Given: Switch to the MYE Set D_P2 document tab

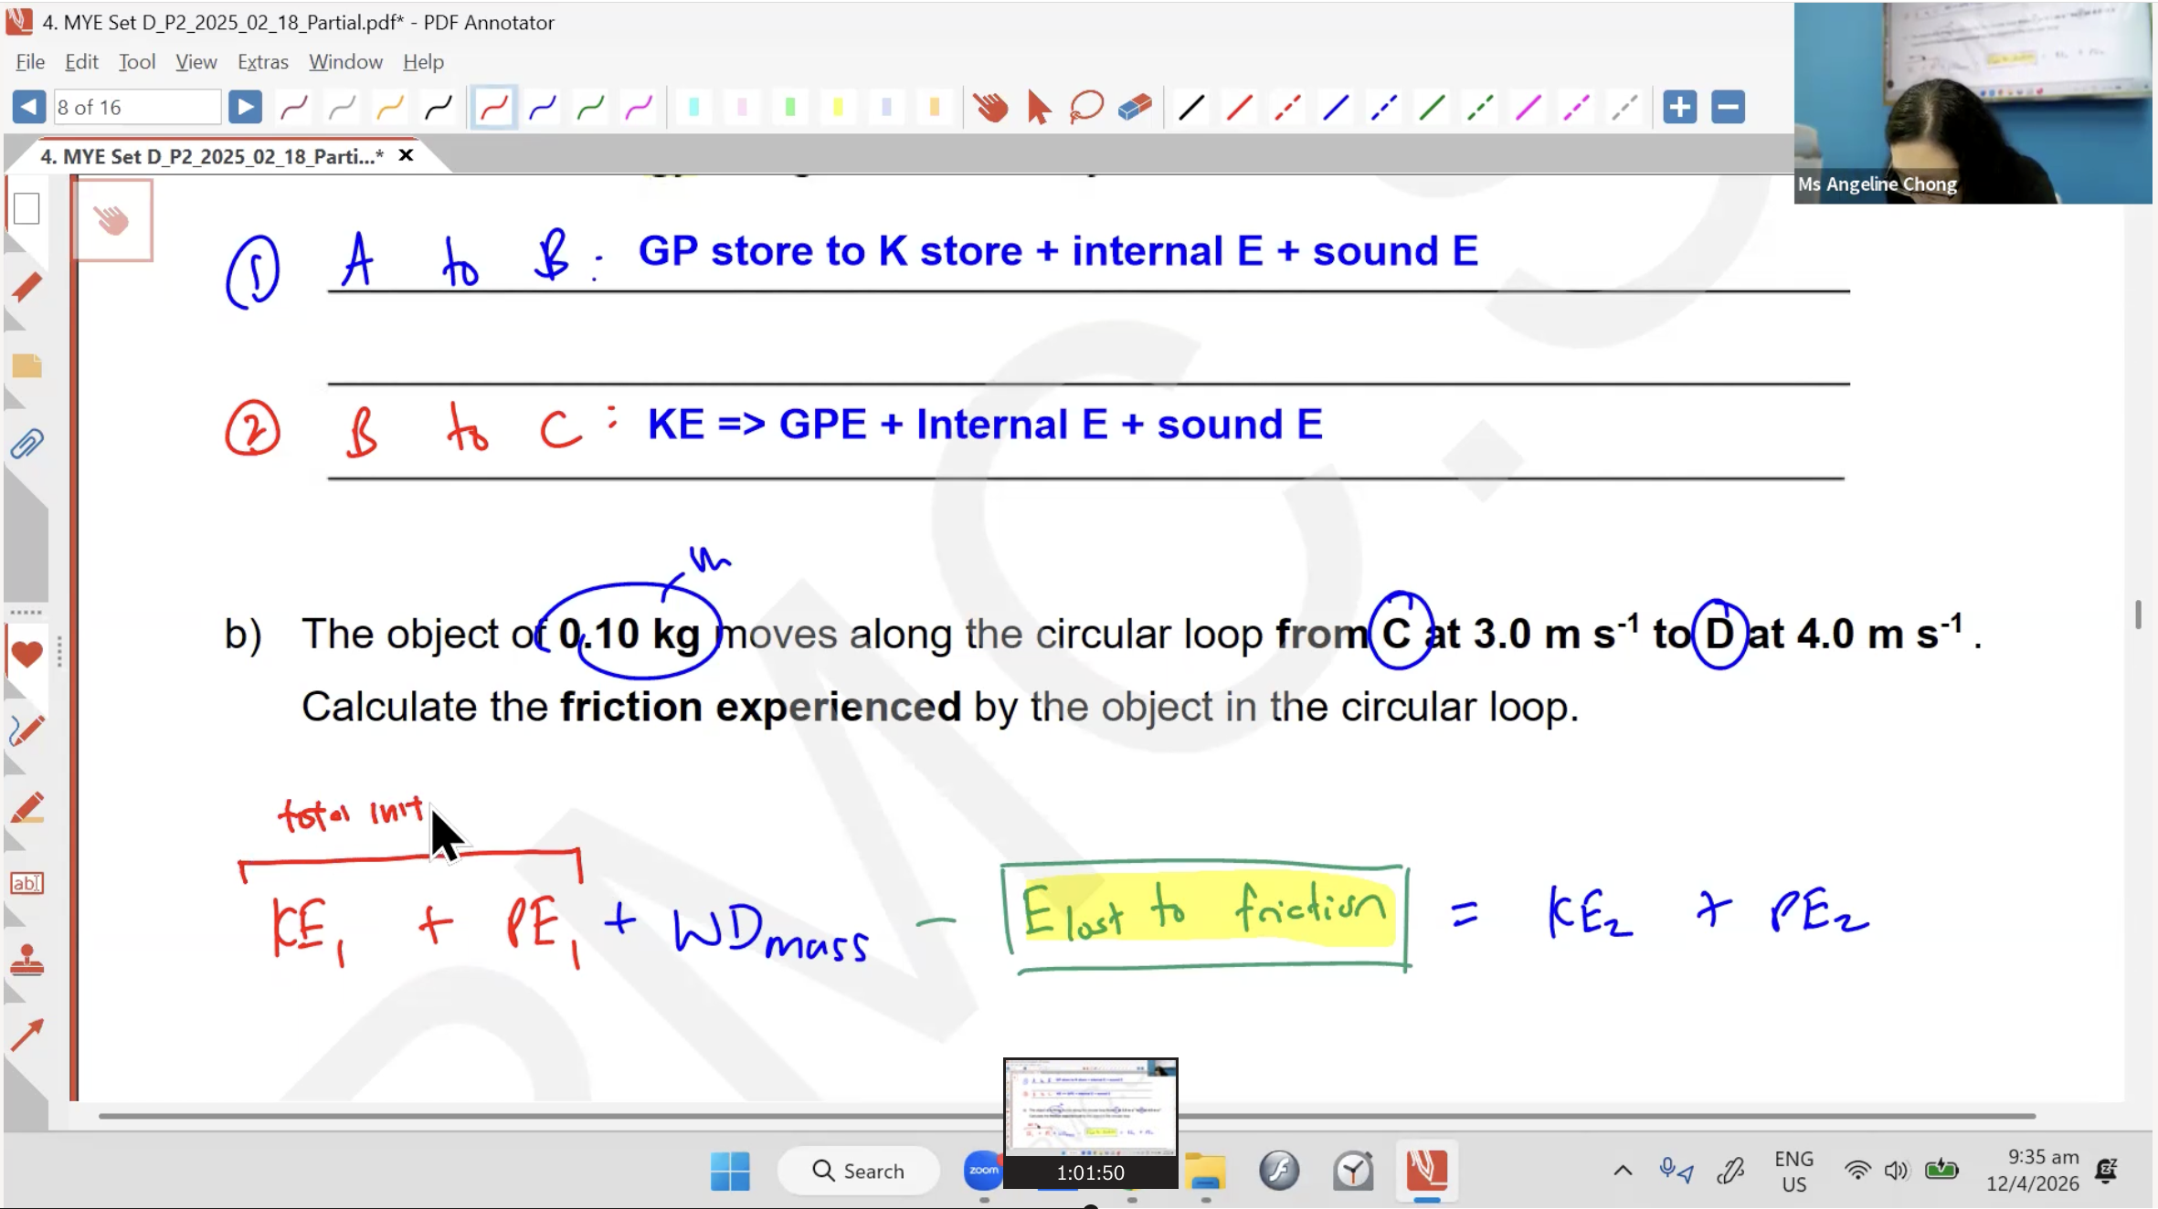Looking at the screenshot, I should [x=212, y=156].
